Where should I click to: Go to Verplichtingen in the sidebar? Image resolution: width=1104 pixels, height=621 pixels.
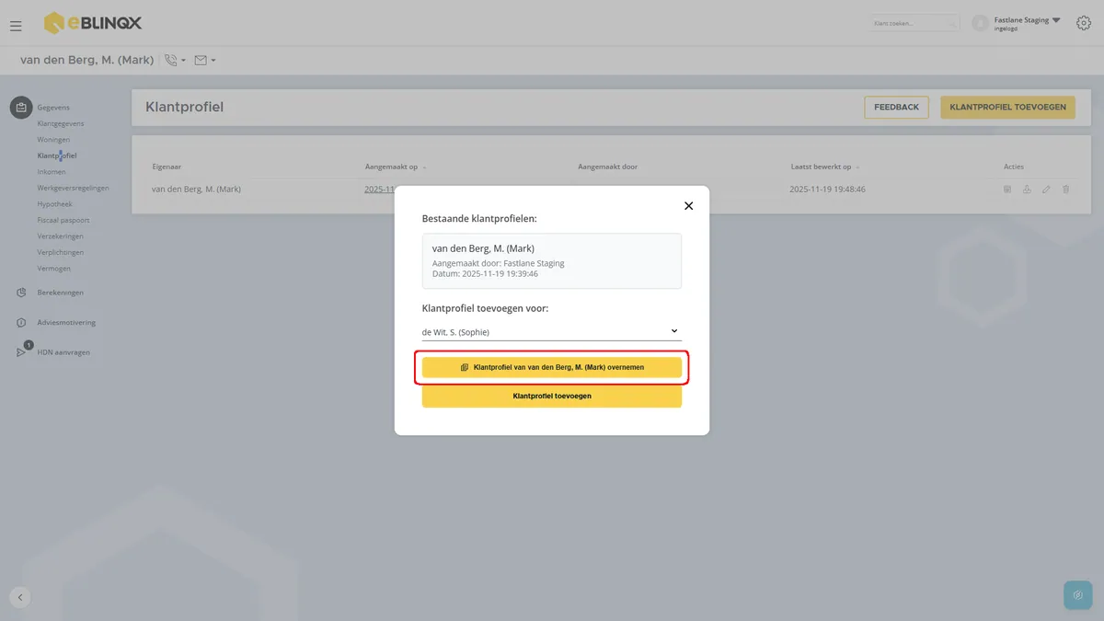point(61,252)
